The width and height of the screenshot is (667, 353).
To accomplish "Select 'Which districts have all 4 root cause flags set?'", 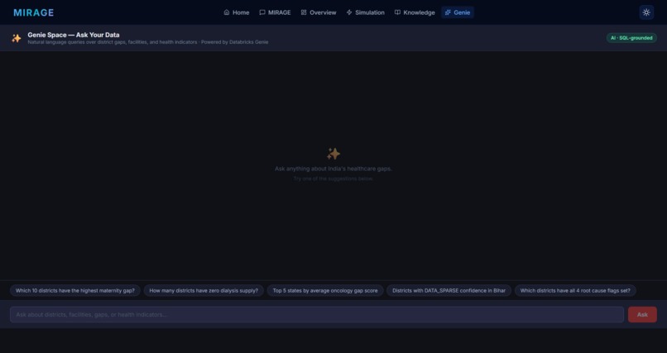I will 575,290.
